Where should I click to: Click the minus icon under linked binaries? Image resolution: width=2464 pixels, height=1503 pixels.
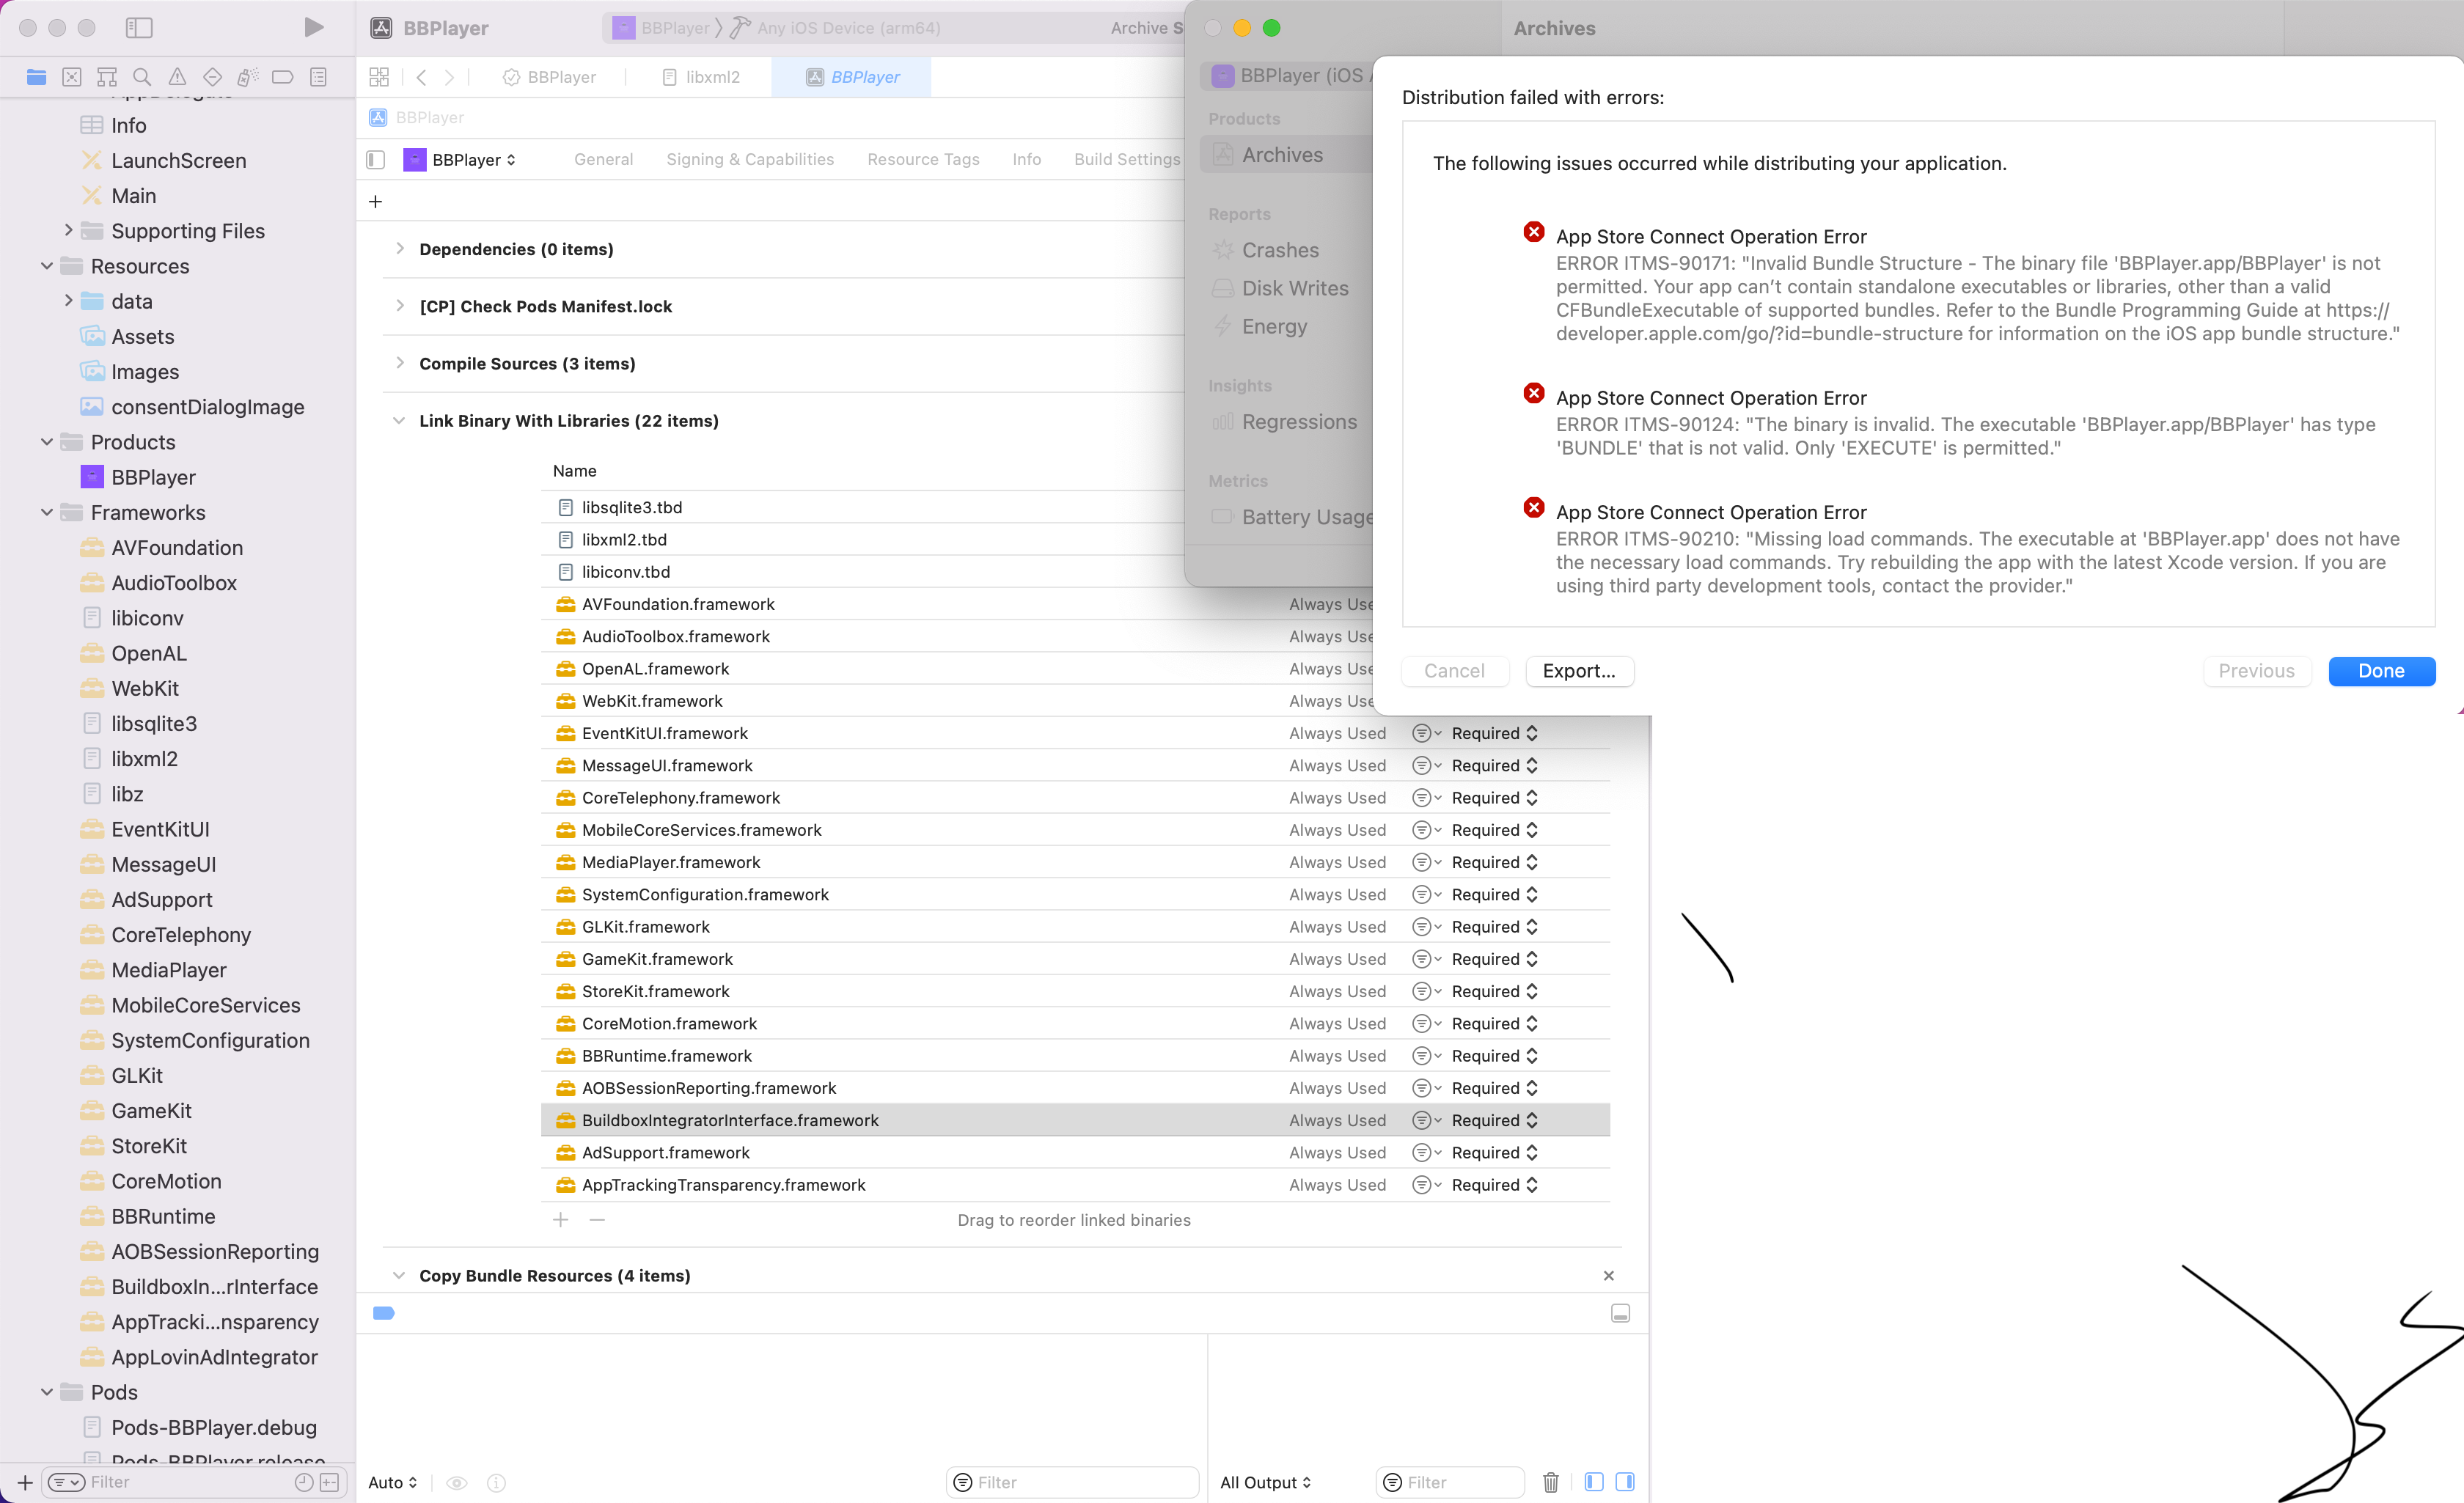[x=597, y=1220]
